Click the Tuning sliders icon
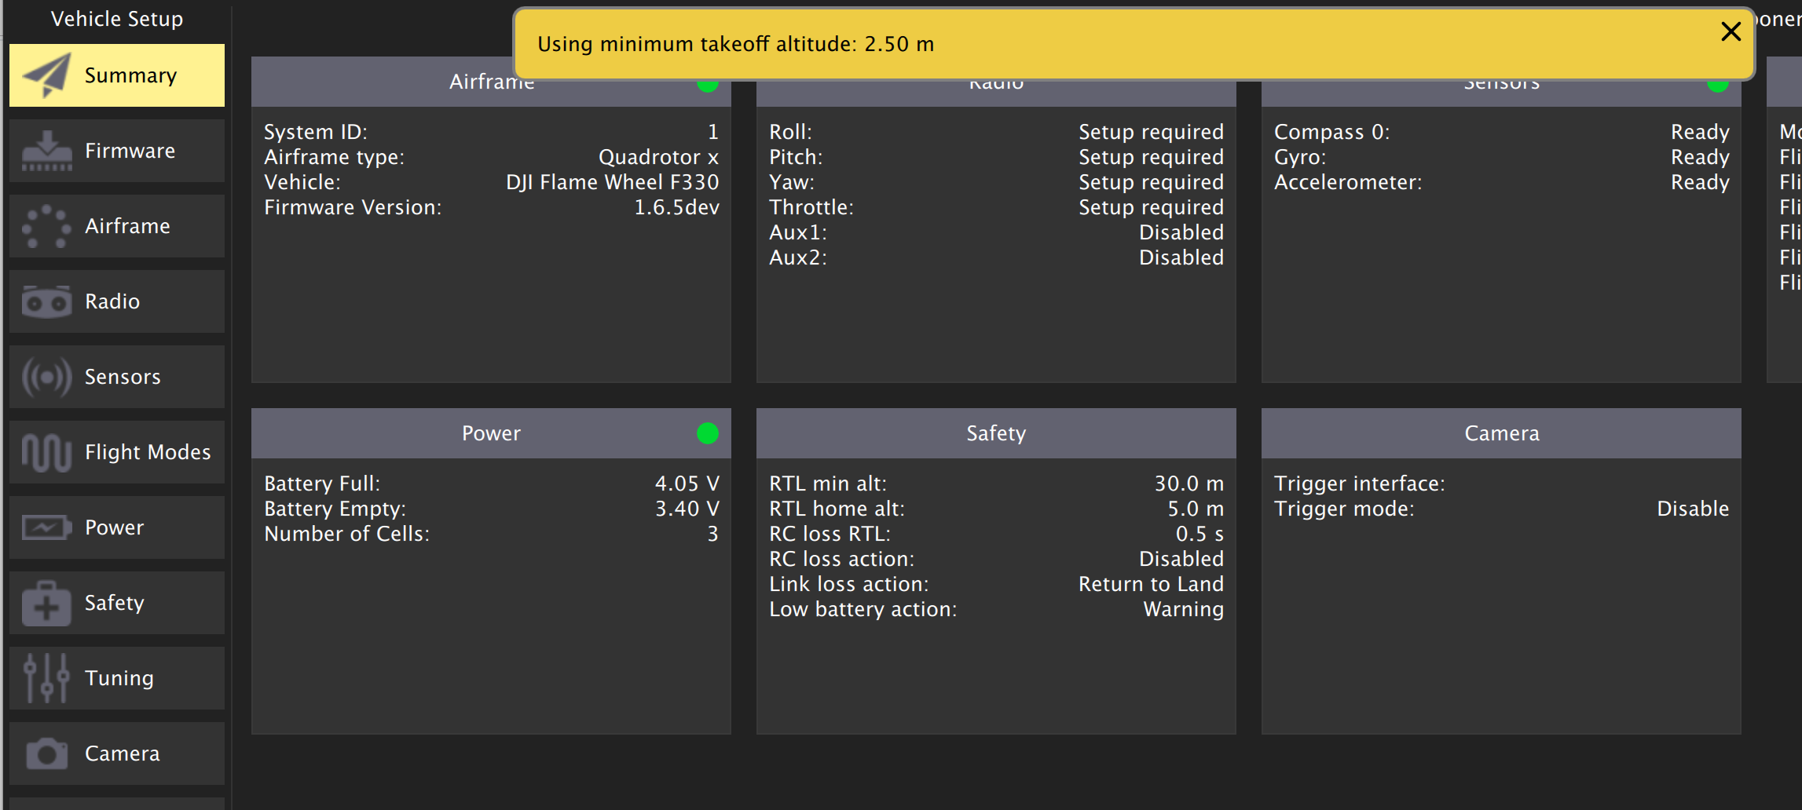Image resolution: width=1802 pixels, height=810 pixels. coord(47,678)
